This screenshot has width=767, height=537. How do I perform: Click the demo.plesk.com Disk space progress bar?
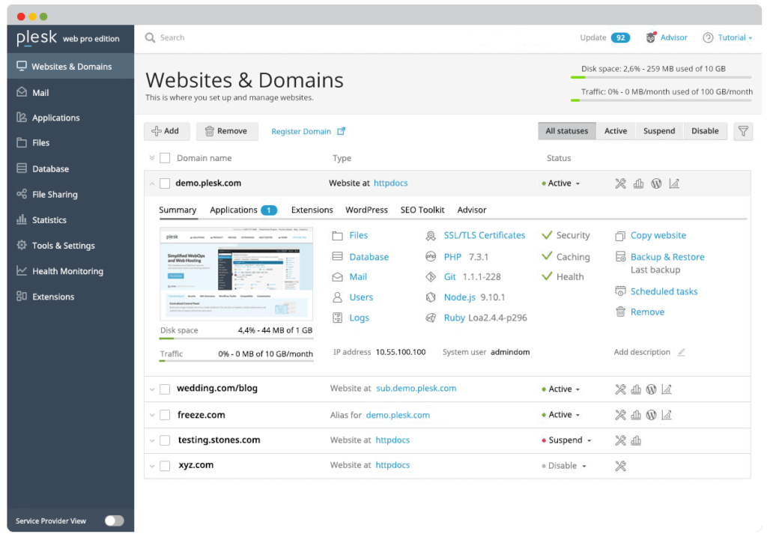[236, 339]
